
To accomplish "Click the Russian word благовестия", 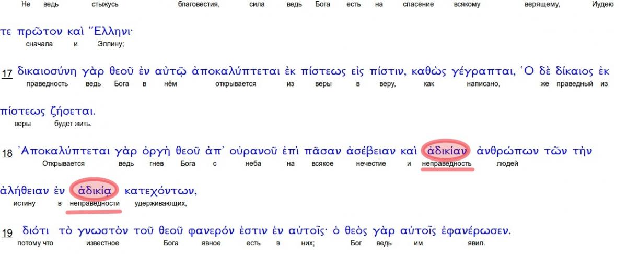I will 199,5.
